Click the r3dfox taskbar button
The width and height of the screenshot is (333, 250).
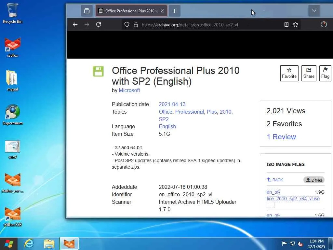tap(69, 243)
